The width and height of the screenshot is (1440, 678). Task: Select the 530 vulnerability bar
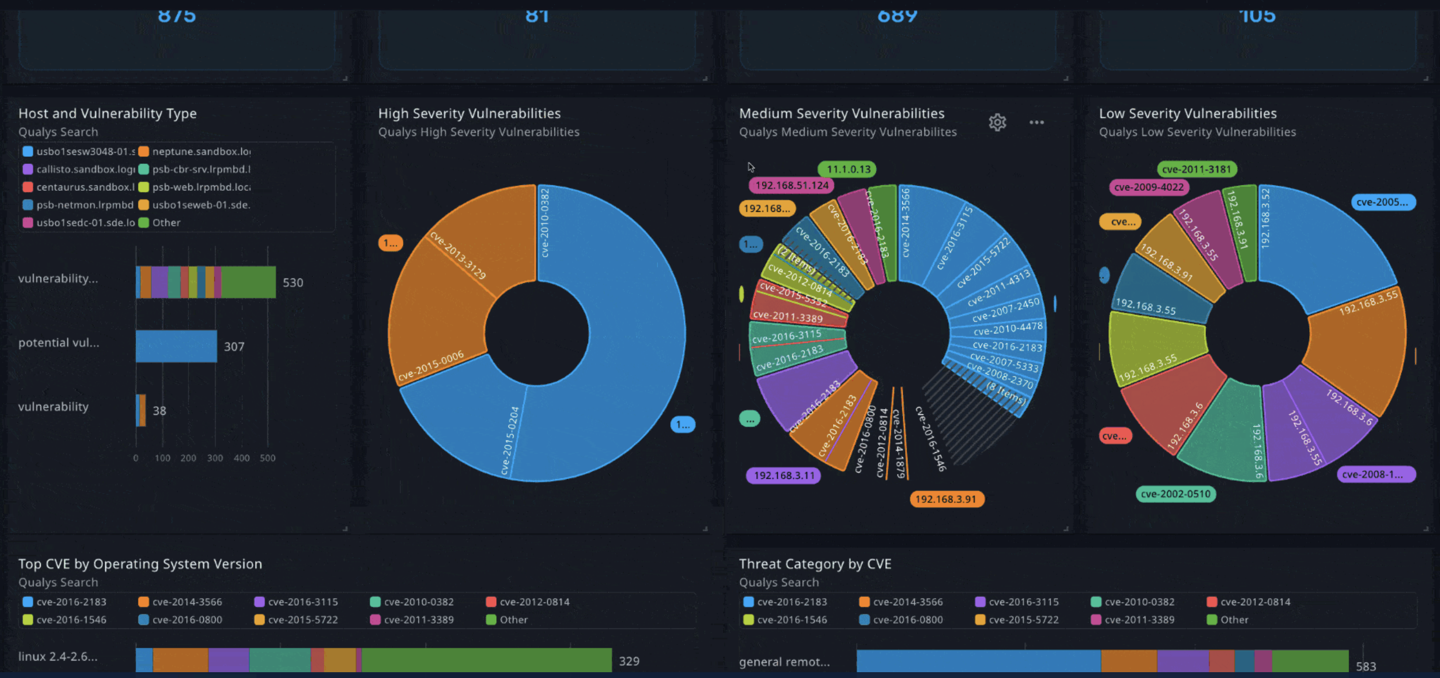coord(206,282)
